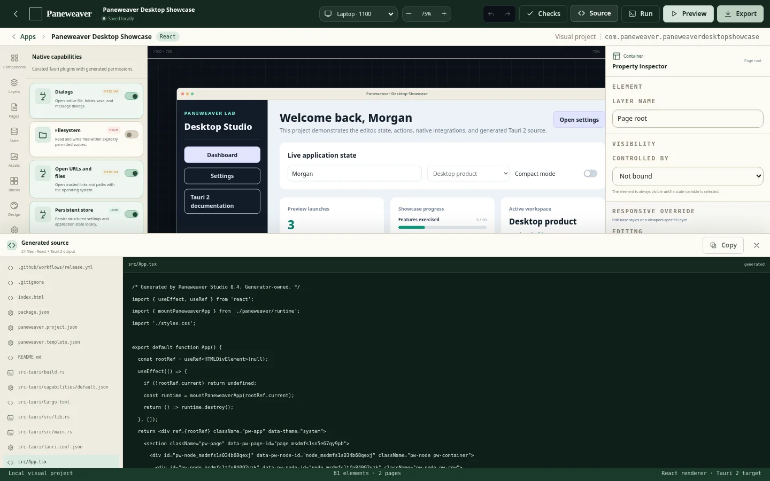Screen dimensions: 770x481
Task: Open the Blocks sidebar panel
Action: [14, 184]
